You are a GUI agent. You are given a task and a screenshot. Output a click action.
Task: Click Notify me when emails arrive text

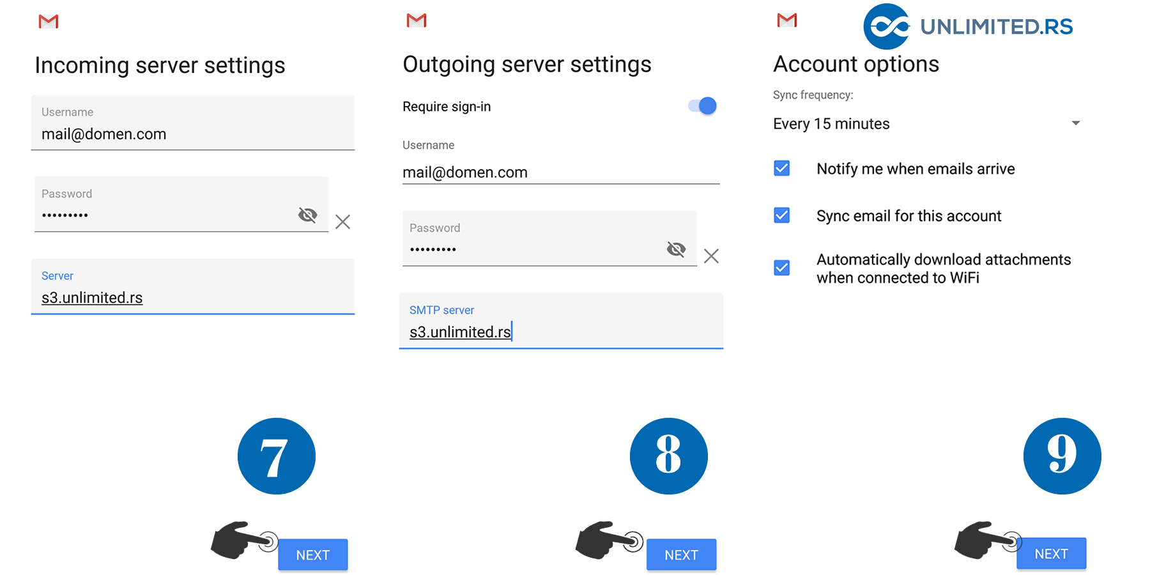tap(916, 169)
